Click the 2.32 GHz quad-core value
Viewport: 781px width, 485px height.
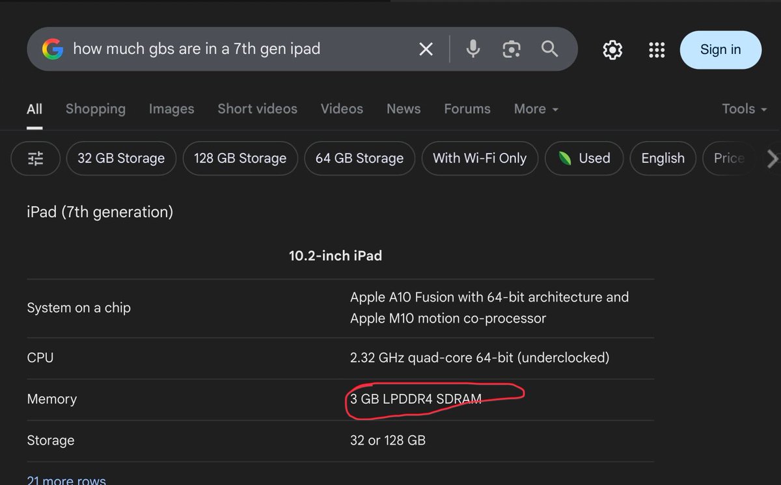pos(480,358)
